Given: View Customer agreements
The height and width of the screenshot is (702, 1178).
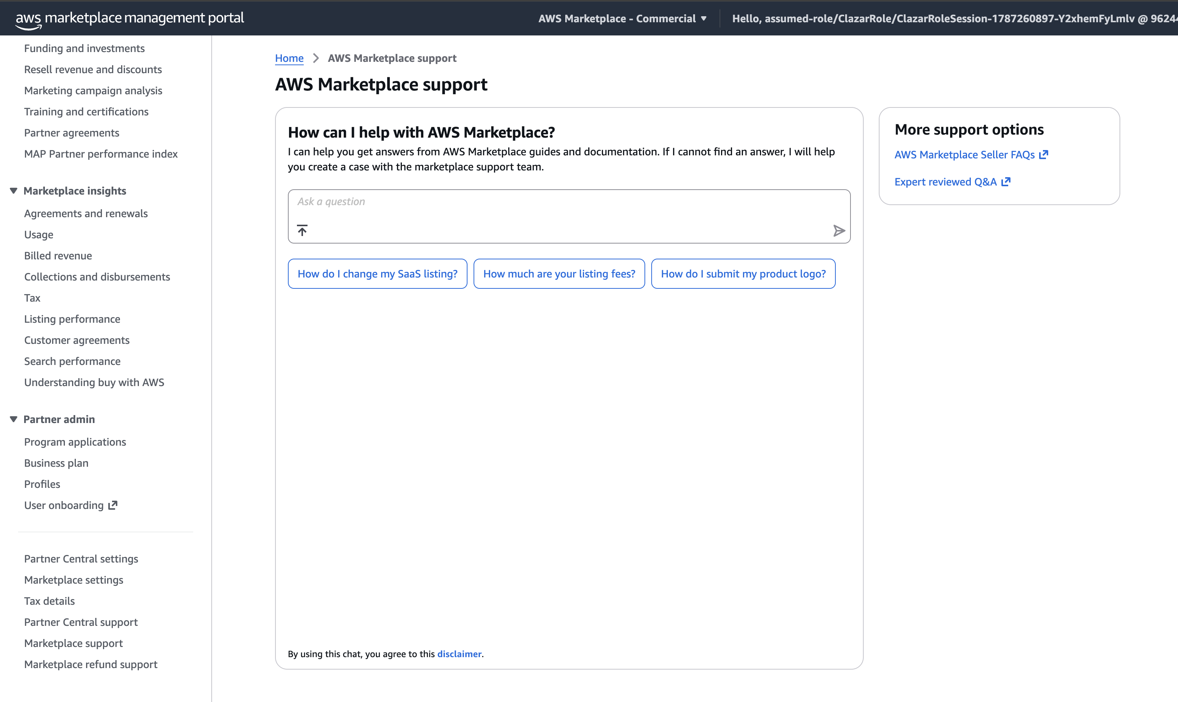Looking at the screenshot, I should [77, 340].
